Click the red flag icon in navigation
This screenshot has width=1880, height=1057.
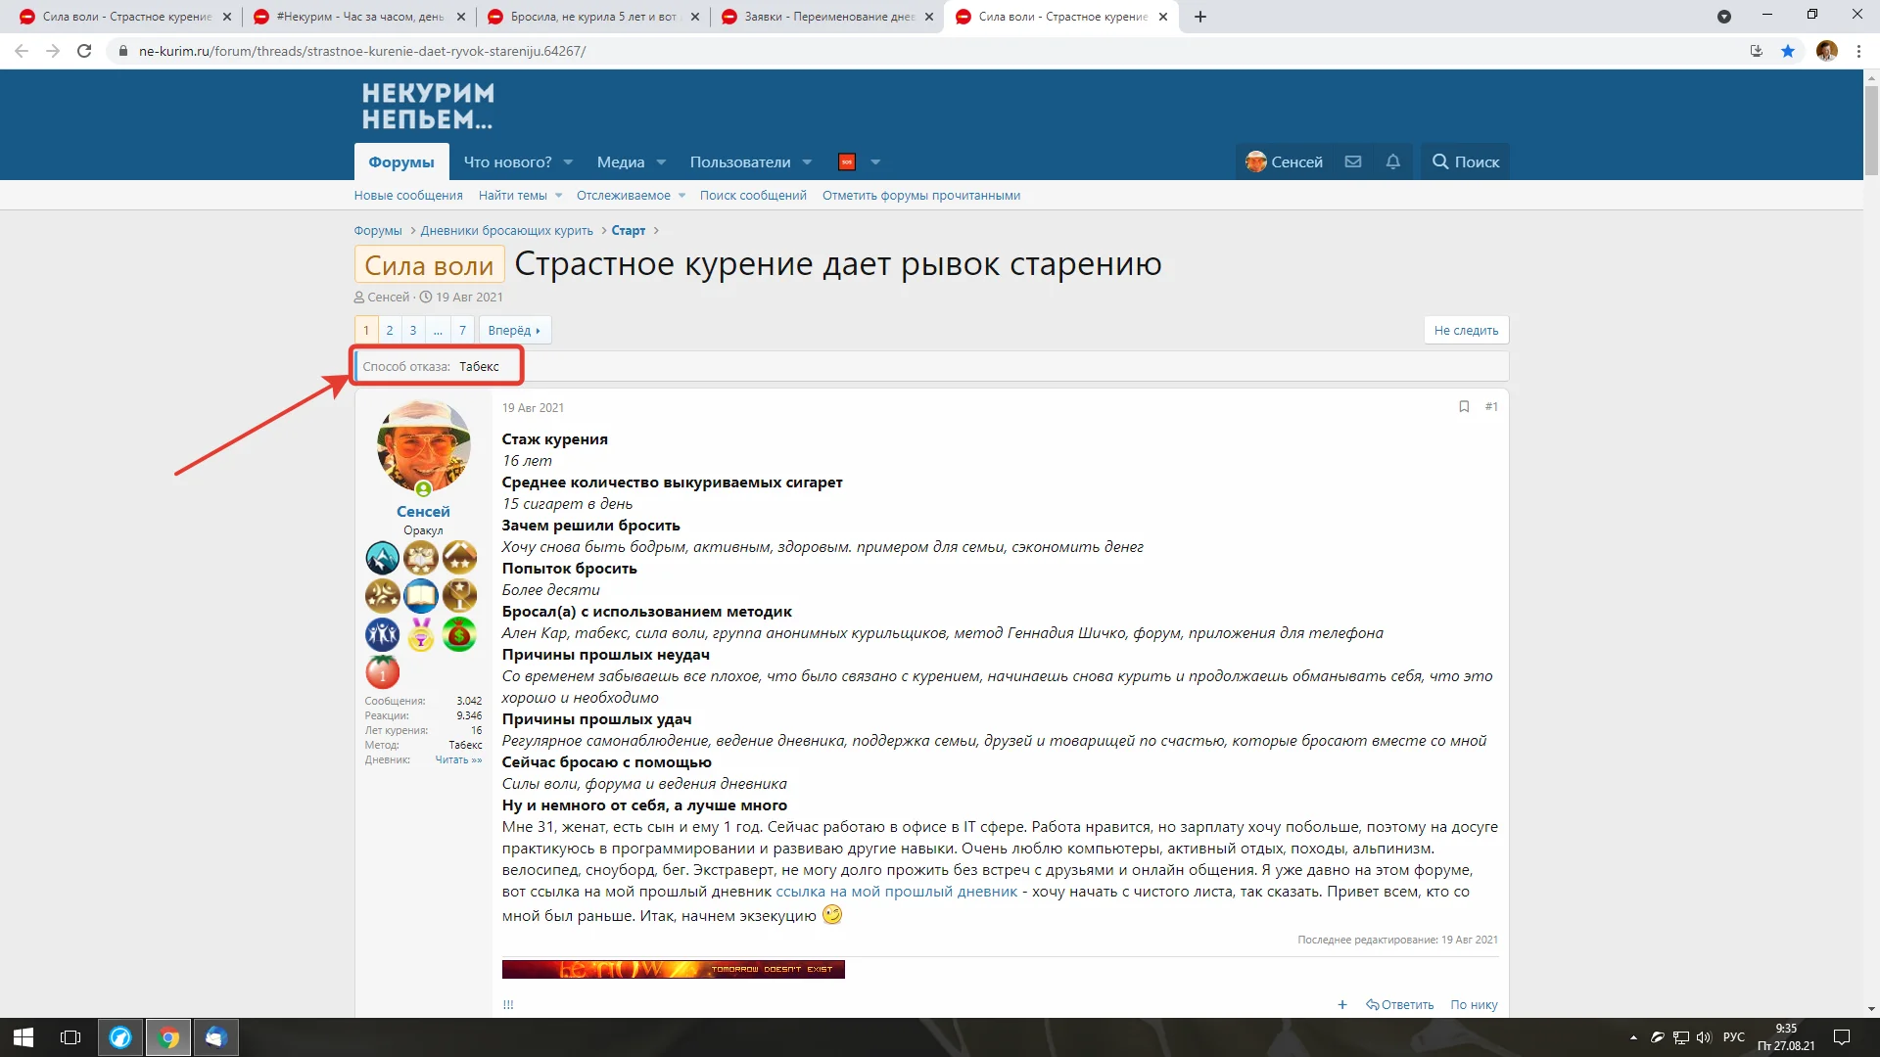847,161
